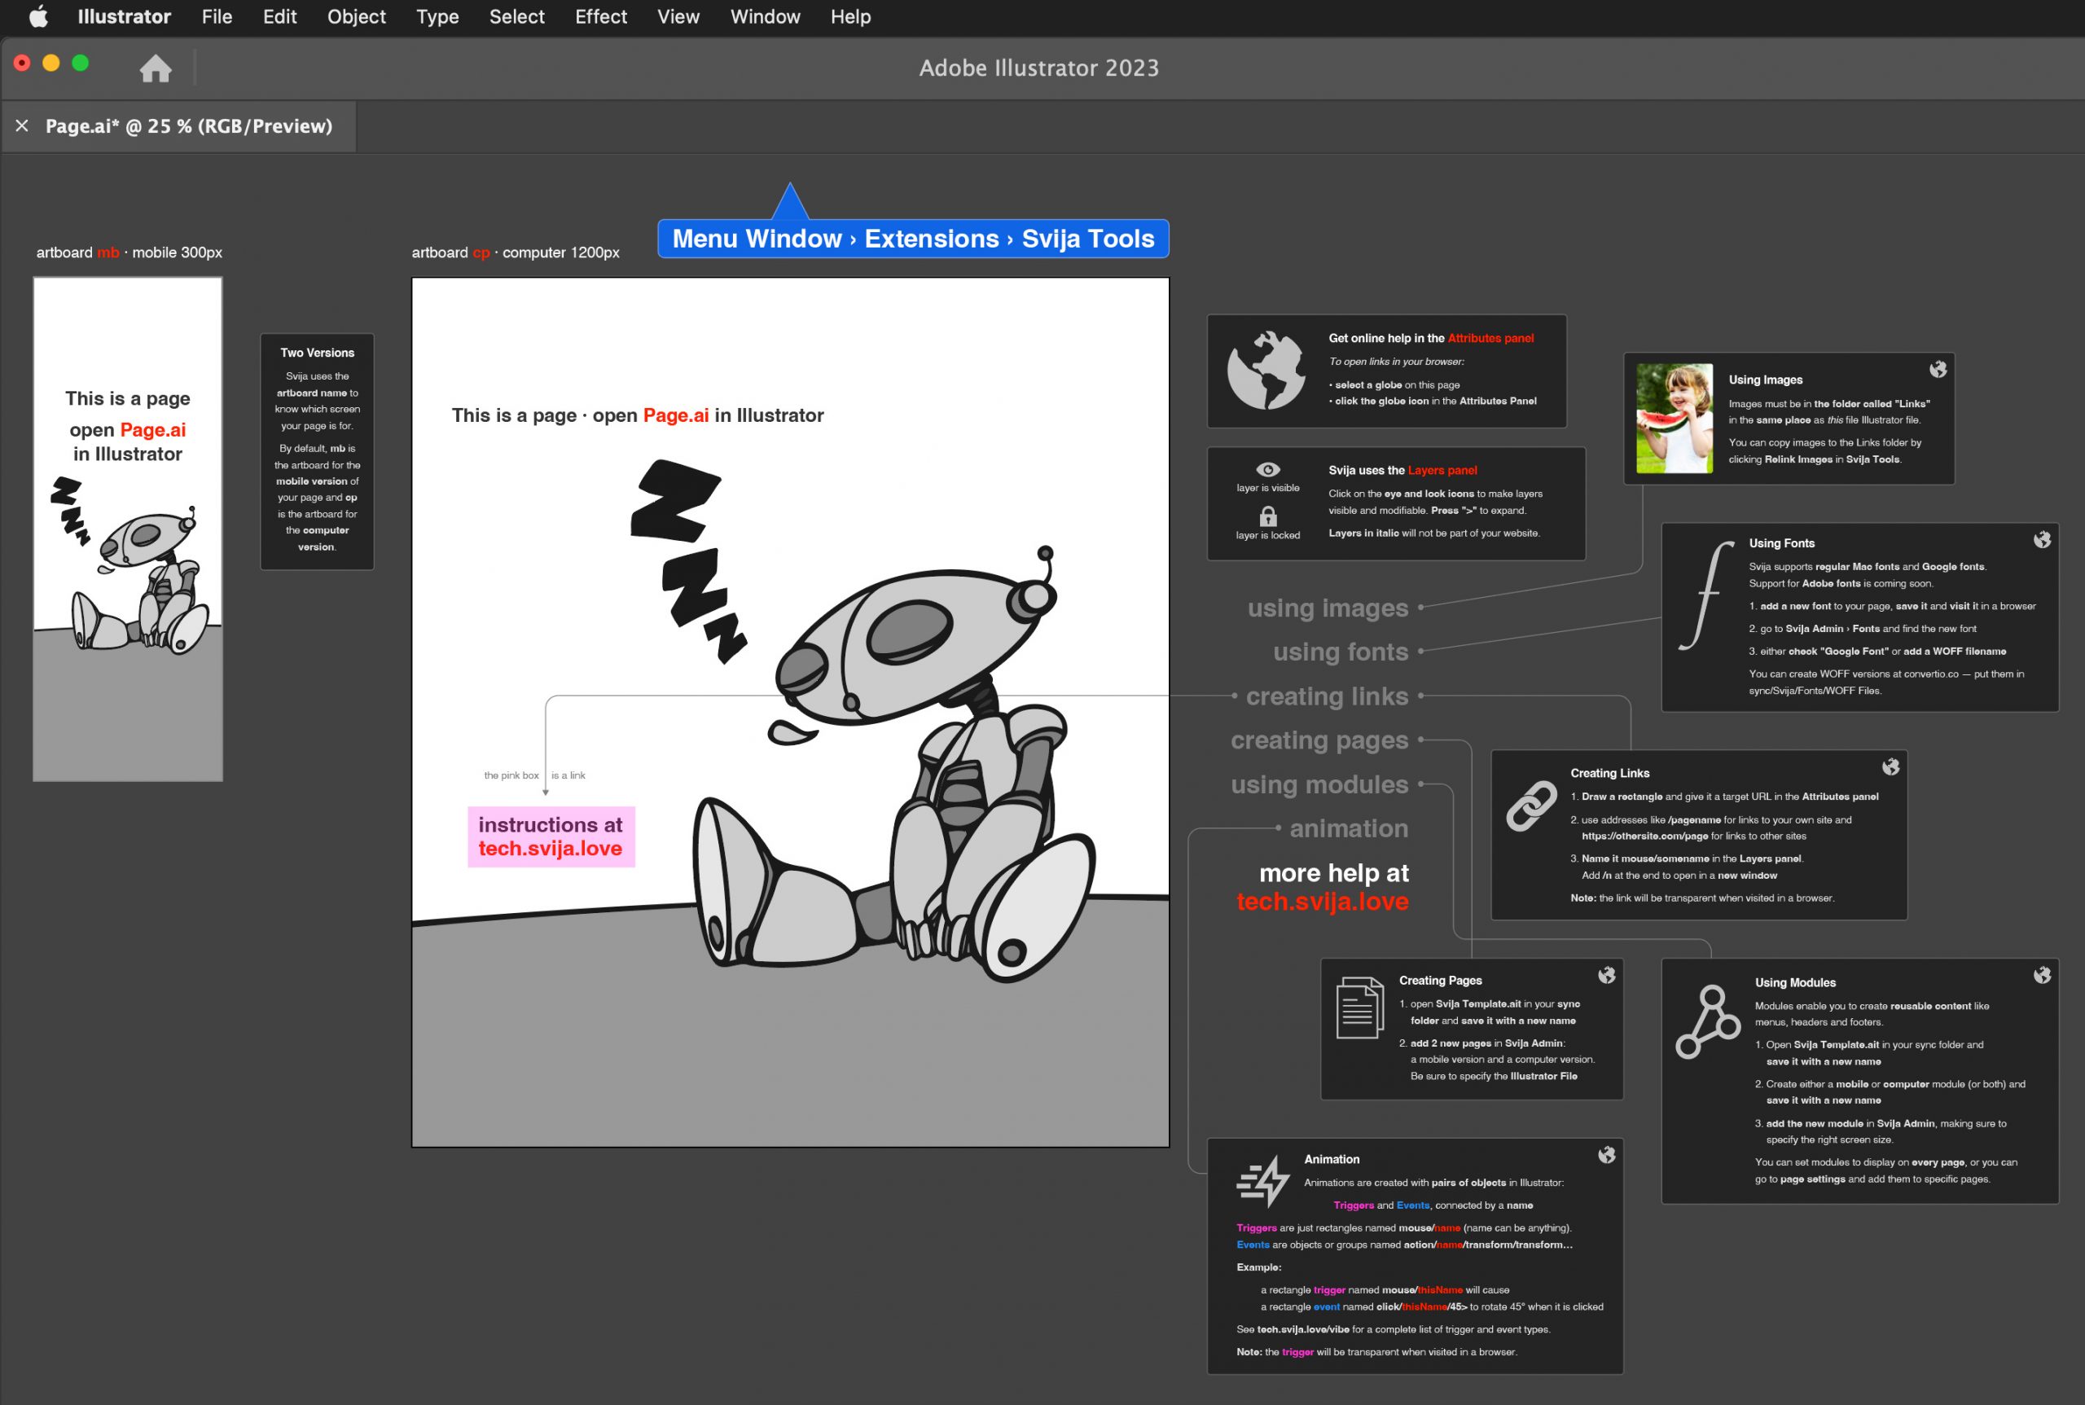Click the red tech.svija.love more help link

[x=1322, y=902]
